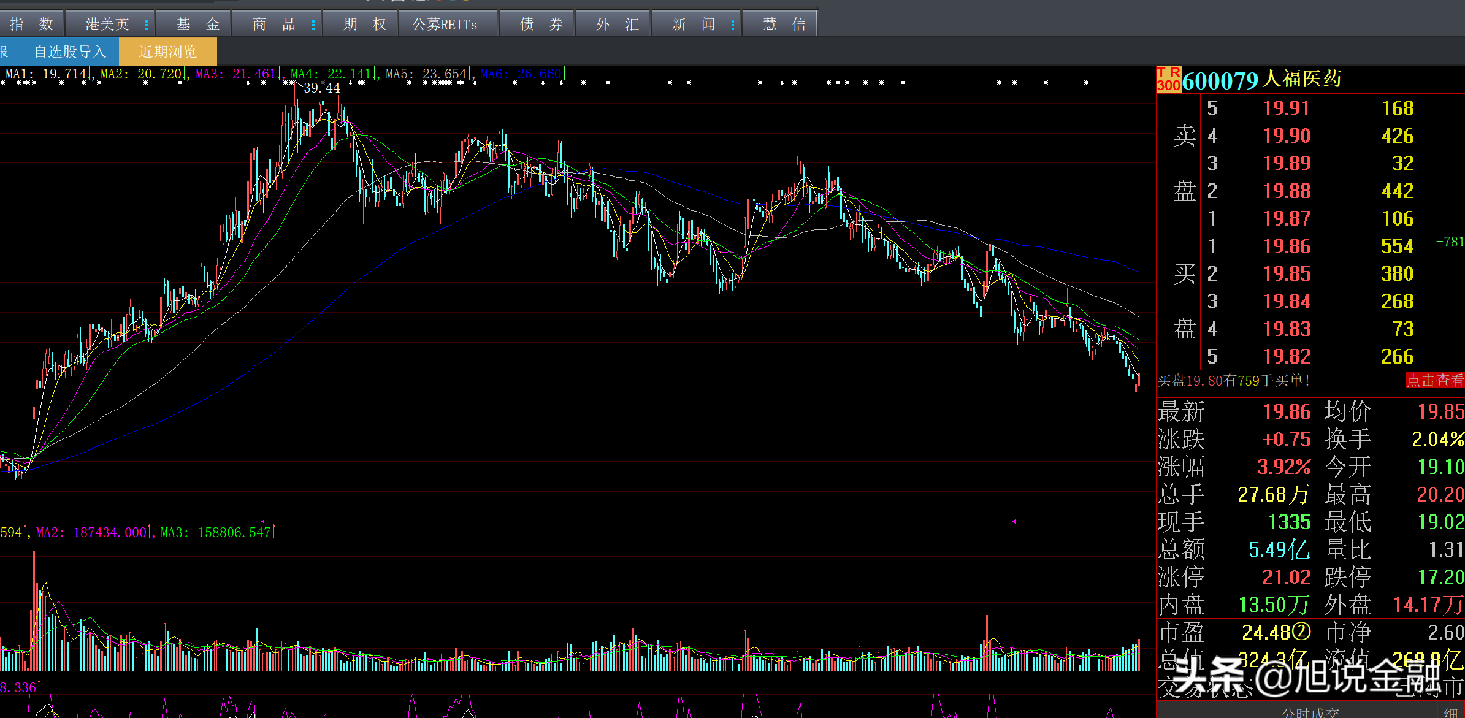The height and width of the screenshot is (718, 1465).
Task: Click the T R 300 stock badge icon
Action: 1168,80
